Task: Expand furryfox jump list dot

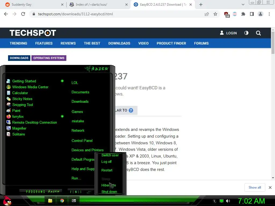Action: click(62, 116)
